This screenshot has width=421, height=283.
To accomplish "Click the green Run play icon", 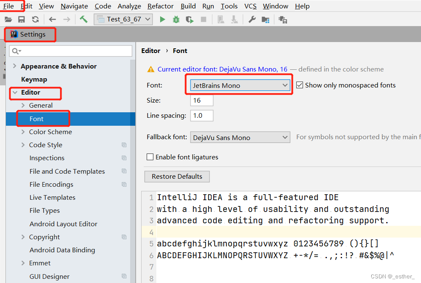I will click(162, 19).
